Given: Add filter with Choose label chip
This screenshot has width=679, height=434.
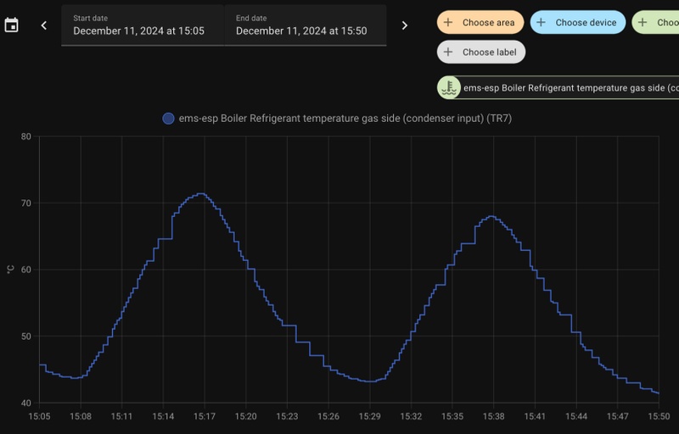Looking at the screenshot, I should (481, 52).
